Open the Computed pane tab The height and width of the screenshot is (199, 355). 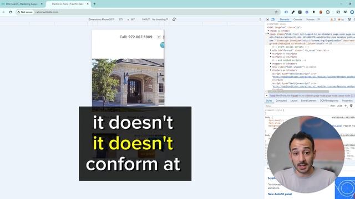(281, 101)
